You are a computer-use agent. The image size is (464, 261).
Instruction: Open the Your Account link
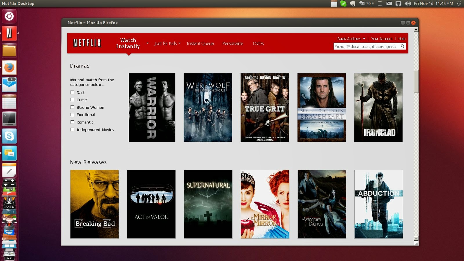click(382, 39)
